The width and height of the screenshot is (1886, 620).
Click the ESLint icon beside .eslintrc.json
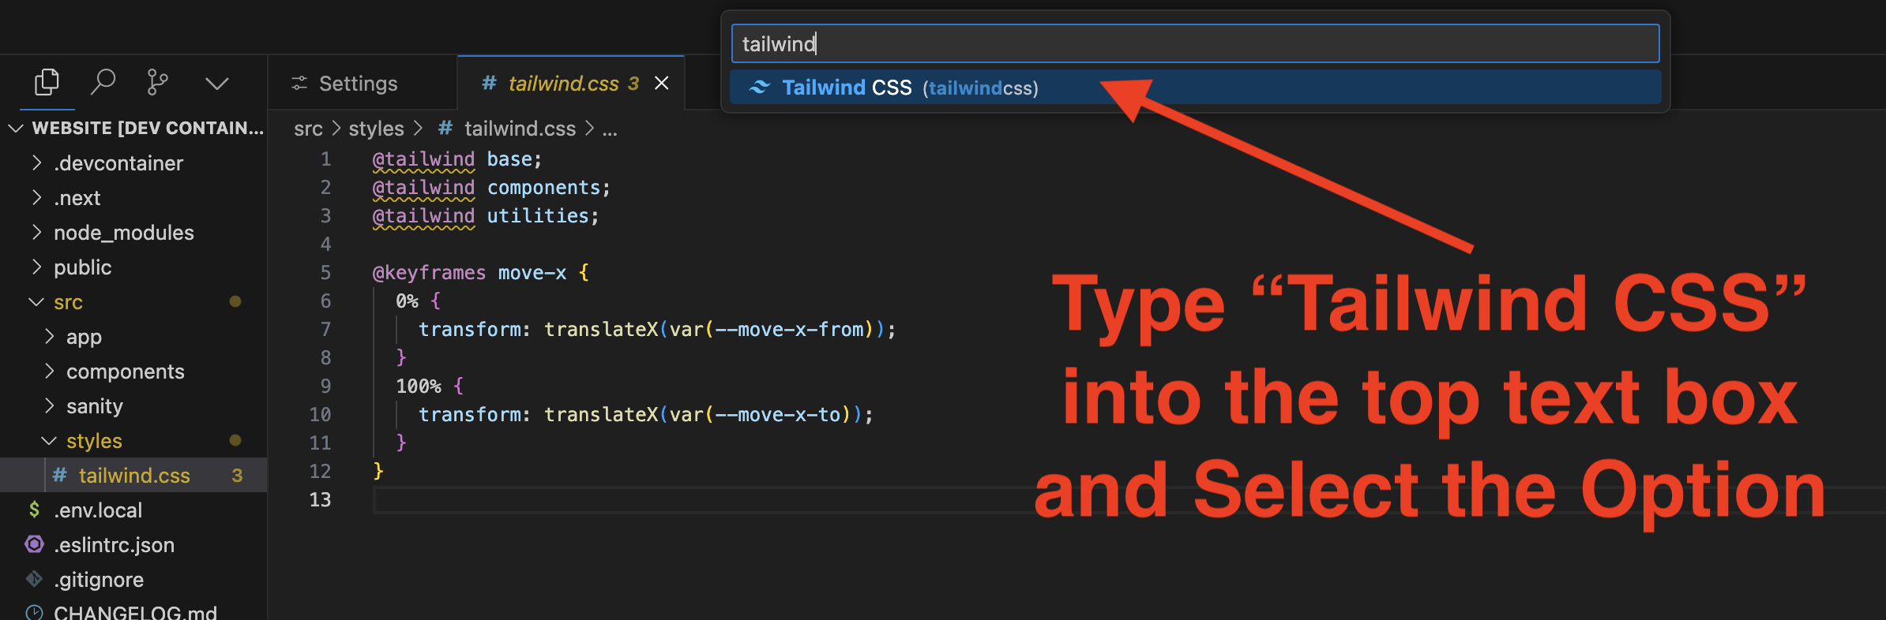pos(34,544)
